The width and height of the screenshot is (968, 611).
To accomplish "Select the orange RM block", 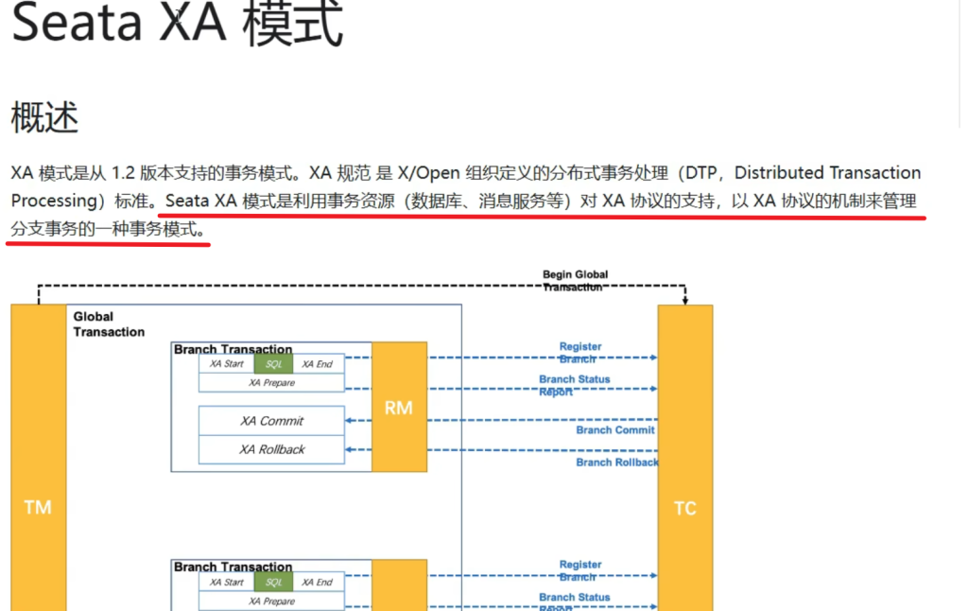I will tap(399, 408).
